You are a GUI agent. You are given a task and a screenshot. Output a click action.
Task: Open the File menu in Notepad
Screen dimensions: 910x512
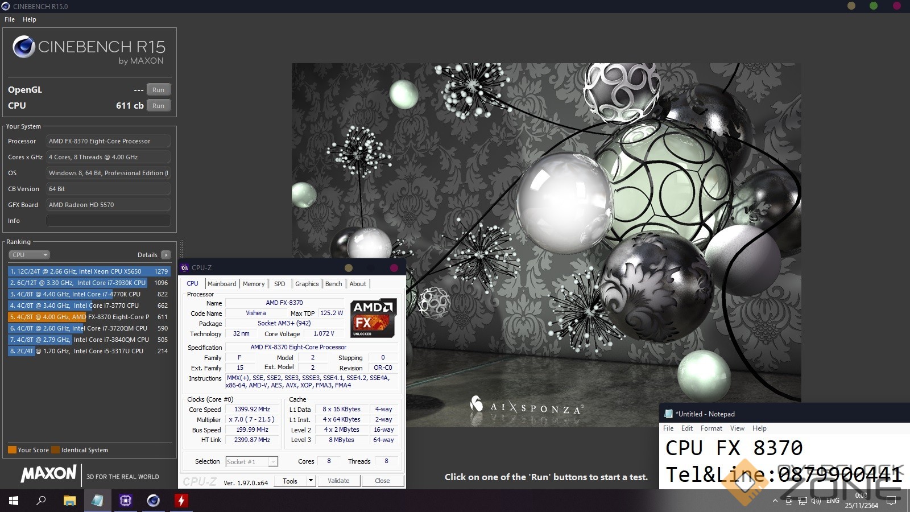click(x=668, y=428)
